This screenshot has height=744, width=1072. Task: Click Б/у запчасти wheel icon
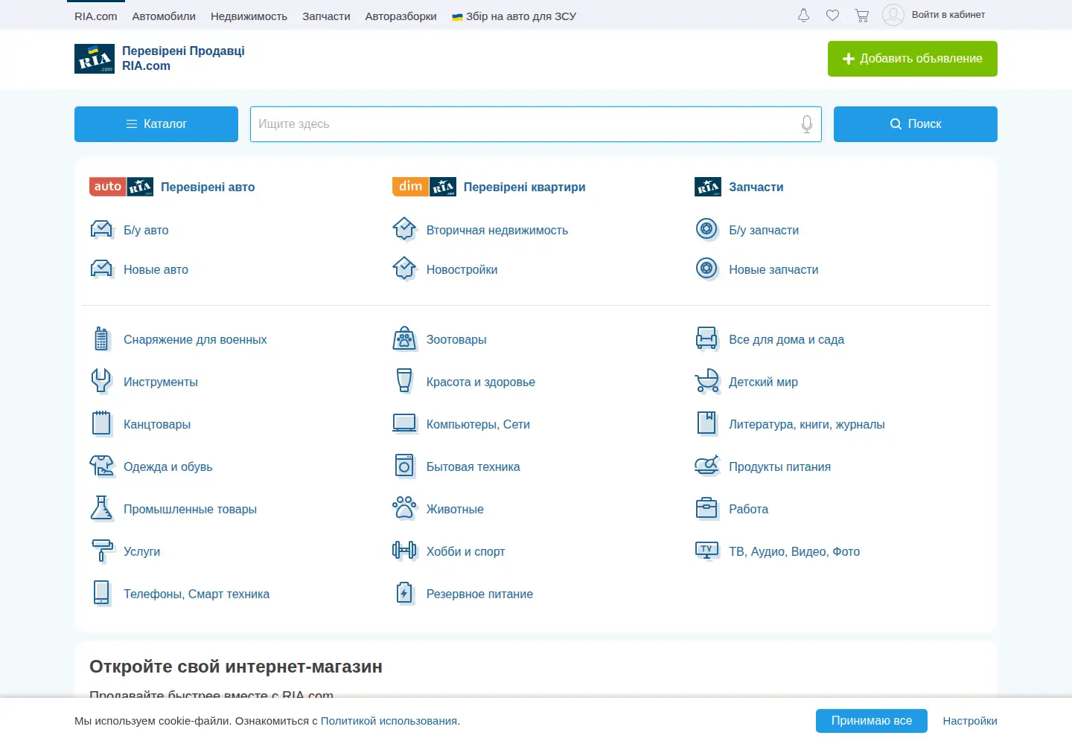(x=707, y=230)
